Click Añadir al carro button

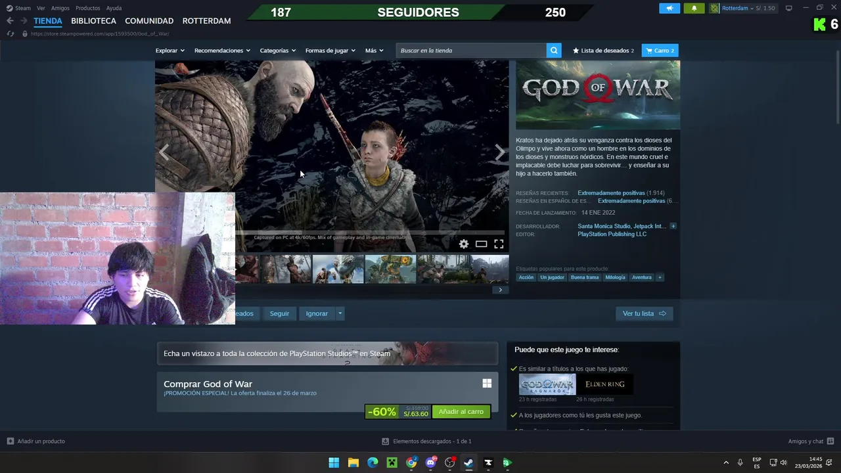coord(461,411)
